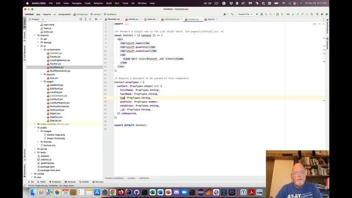Click the Git commit checkmark icon
This screenshot has height=198, width=352.
pyautogui.click(x=298, y=14)
